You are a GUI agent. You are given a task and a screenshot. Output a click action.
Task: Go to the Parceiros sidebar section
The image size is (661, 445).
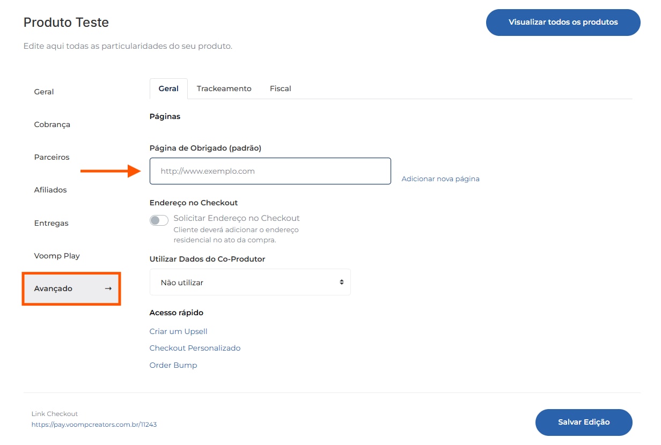tap(52, 157)
